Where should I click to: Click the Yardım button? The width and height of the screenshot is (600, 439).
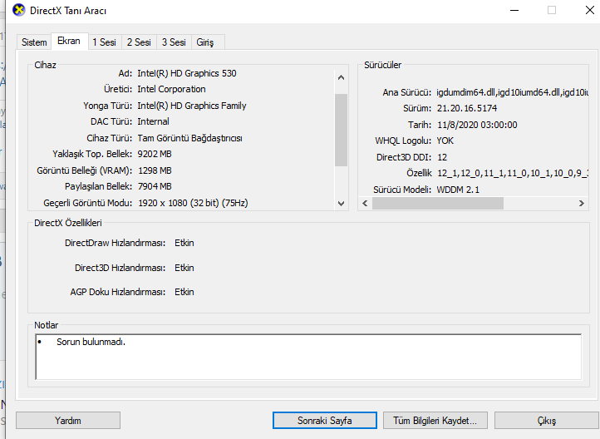68,421
